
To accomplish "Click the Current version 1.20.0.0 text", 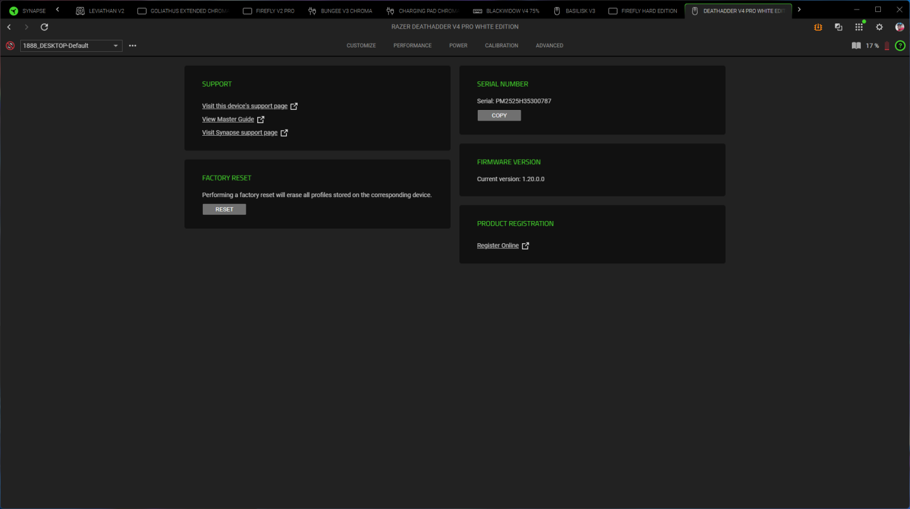I will [x=511, y=179].
